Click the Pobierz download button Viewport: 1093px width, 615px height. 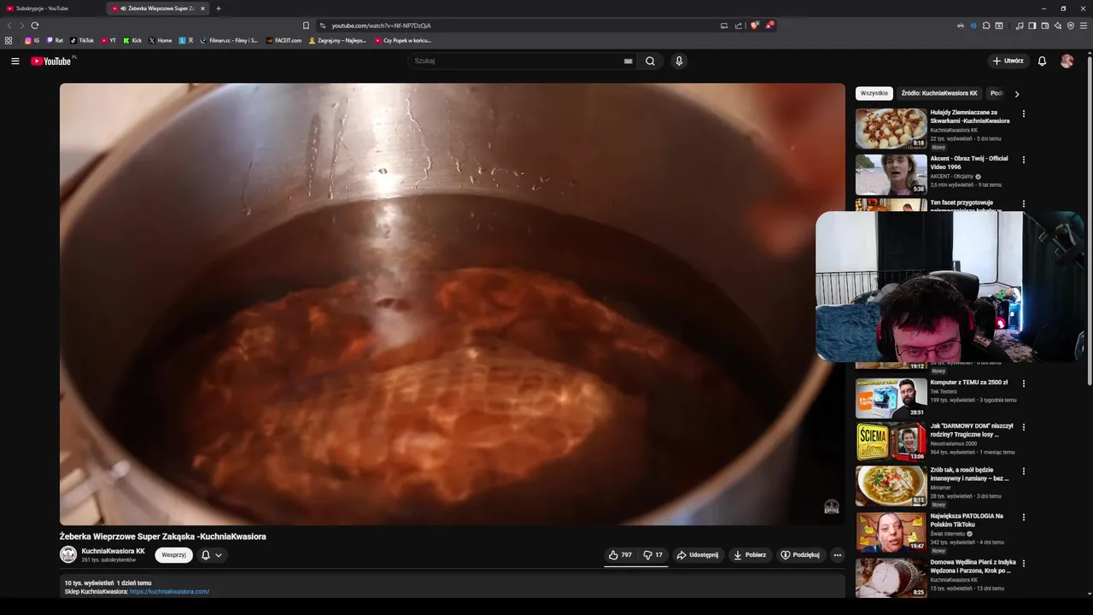750,554
